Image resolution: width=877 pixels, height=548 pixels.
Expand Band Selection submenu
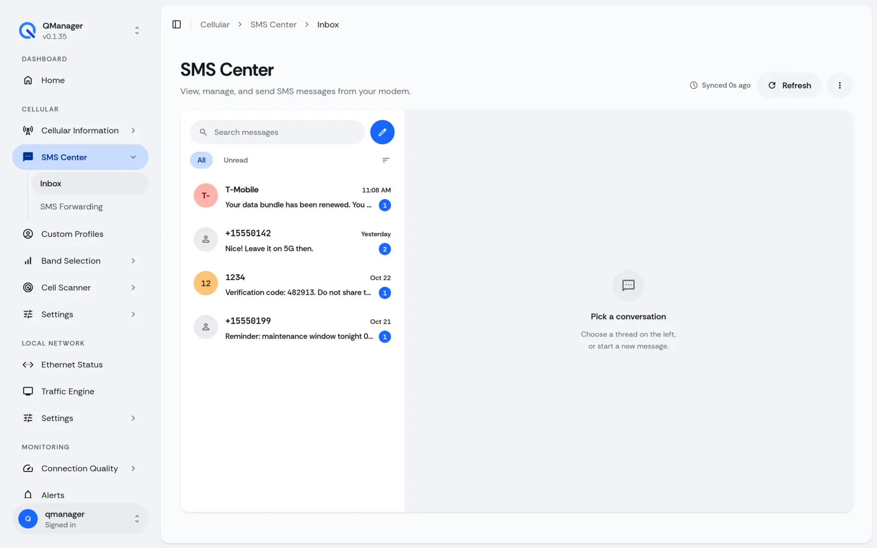[133, 261]
